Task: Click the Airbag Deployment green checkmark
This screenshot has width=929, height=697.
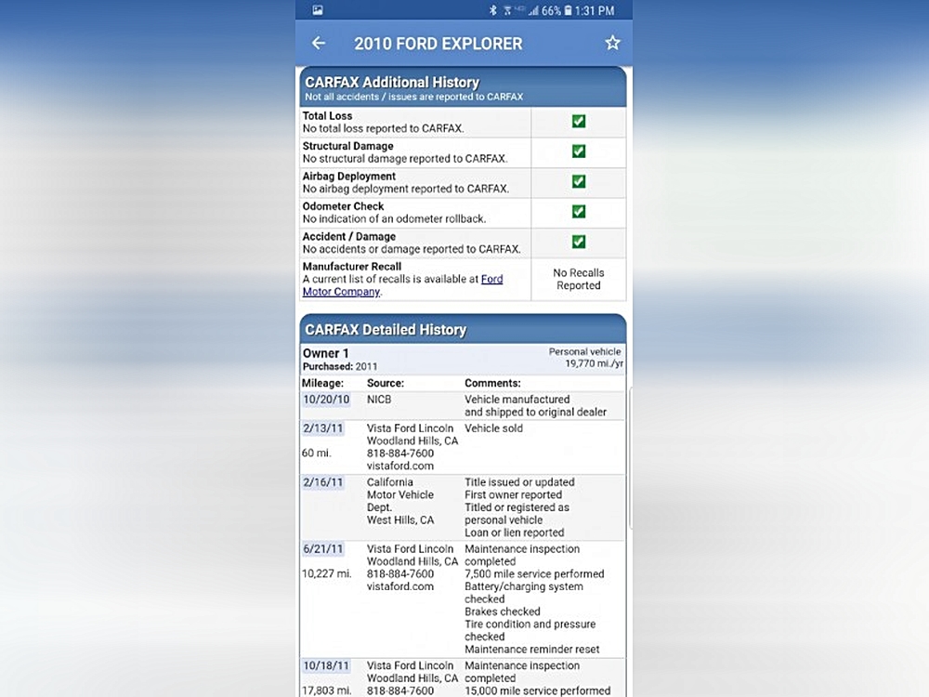Action: (578, 182)
